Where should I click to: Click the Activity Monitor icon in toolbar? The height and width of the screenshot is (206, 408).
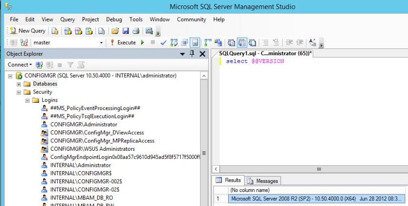(149, 31)
